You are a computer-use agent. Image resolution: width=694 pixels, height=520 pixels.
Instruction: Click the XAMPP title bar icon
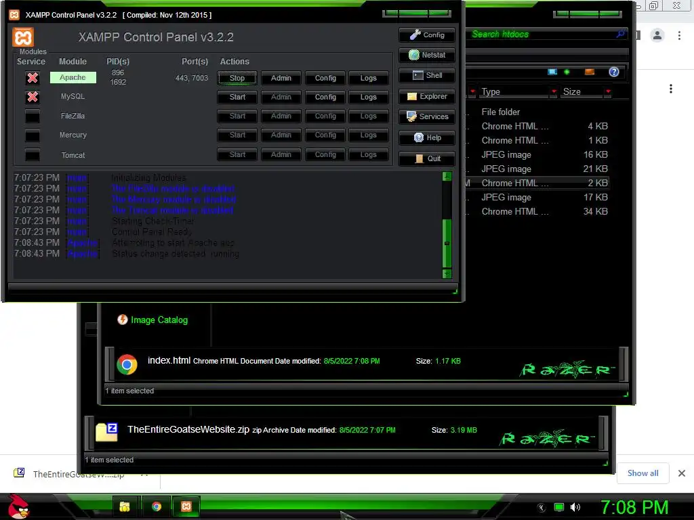click(14, 15)
